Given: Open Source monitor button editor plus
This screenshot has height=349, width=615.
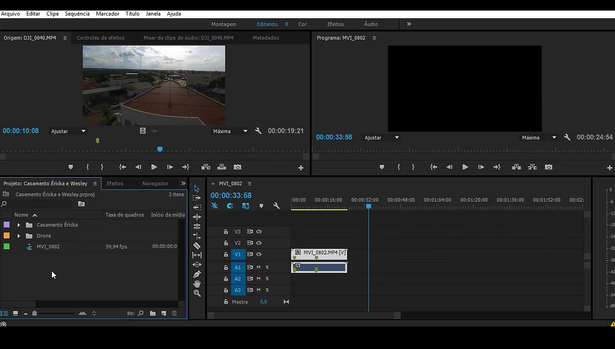Looking at the screenshot, I should click(301, 168).
